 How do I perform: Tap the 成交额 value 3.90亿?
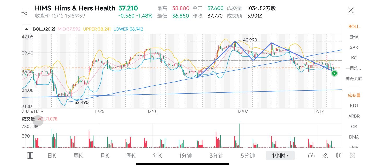255,16
